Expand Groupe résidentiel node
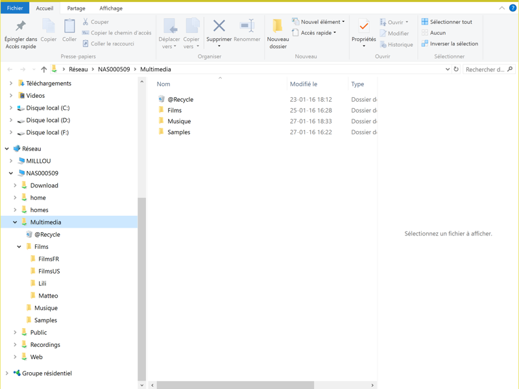Screen dimensions: 519x389 click(x=7, y=373)
